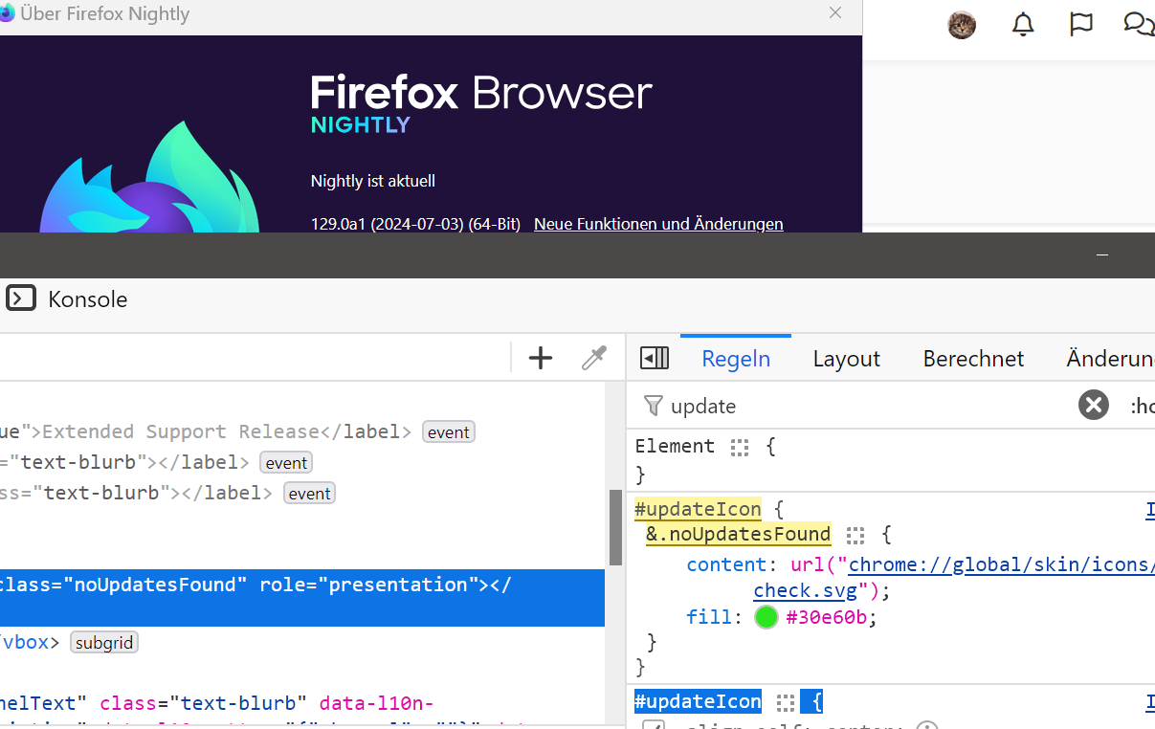This screenshot has width=1155, height=729.
Task: Add a new node with plus button
Action: pyautogui.click(x=541, y=358)
